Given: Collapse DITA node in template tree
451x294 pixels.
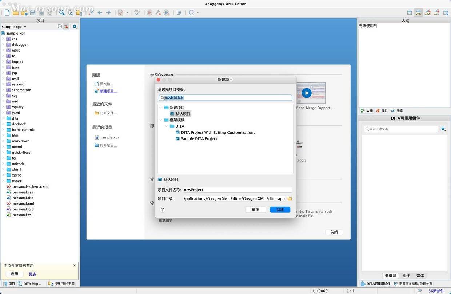Looking at the screenshot, I should (167, 126).
